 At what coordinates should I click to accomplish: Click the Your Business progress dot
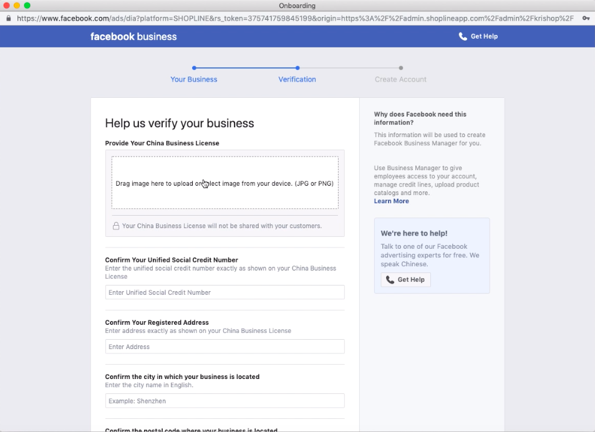point(195,68)
